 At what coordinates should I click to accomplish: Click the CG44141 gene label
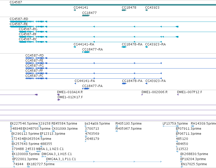click(81, 8)
